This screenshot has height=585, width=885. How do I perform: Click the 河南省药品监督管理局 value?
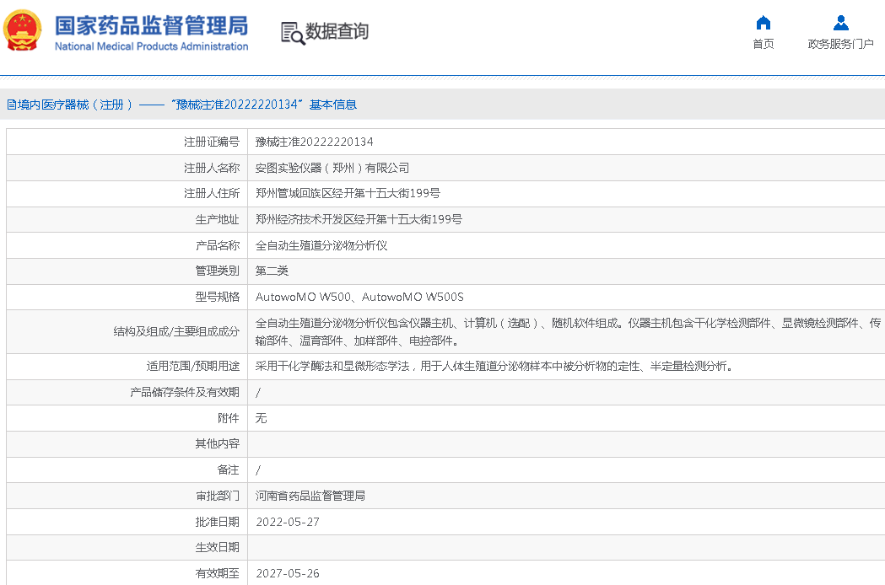310,496
